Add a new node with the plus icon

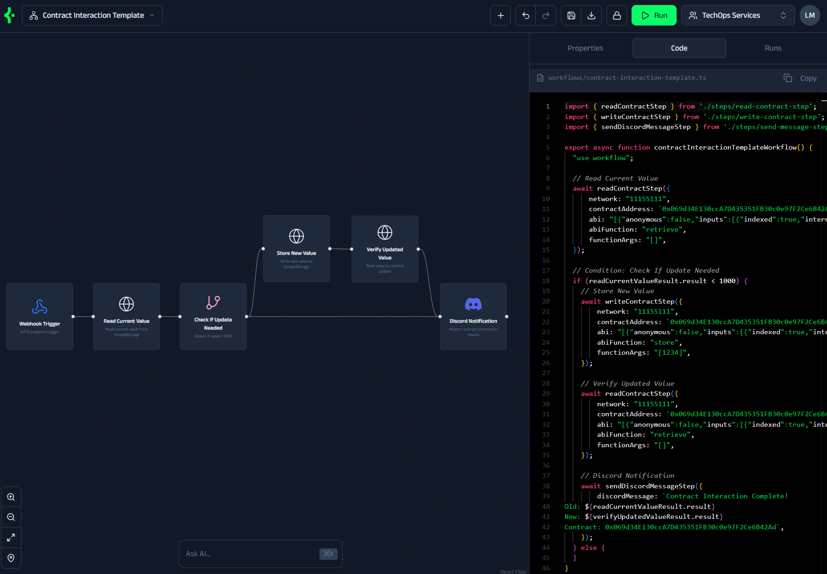[x=500, y=15]
